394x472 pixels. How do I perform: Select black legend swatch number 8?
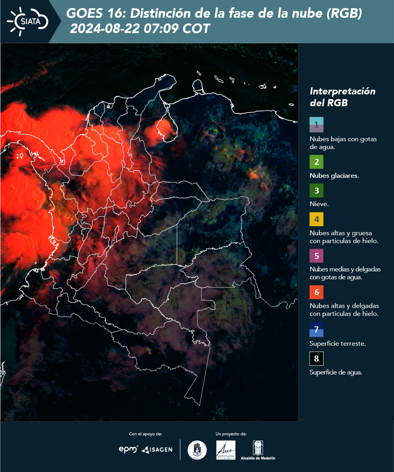[x=316, y=359]
